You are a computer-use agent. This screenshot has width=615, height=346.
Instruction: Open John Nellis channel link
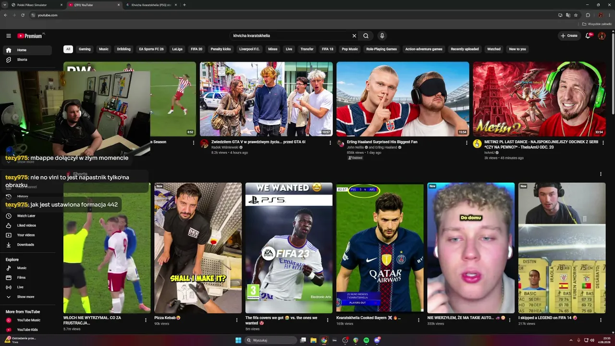356,147
